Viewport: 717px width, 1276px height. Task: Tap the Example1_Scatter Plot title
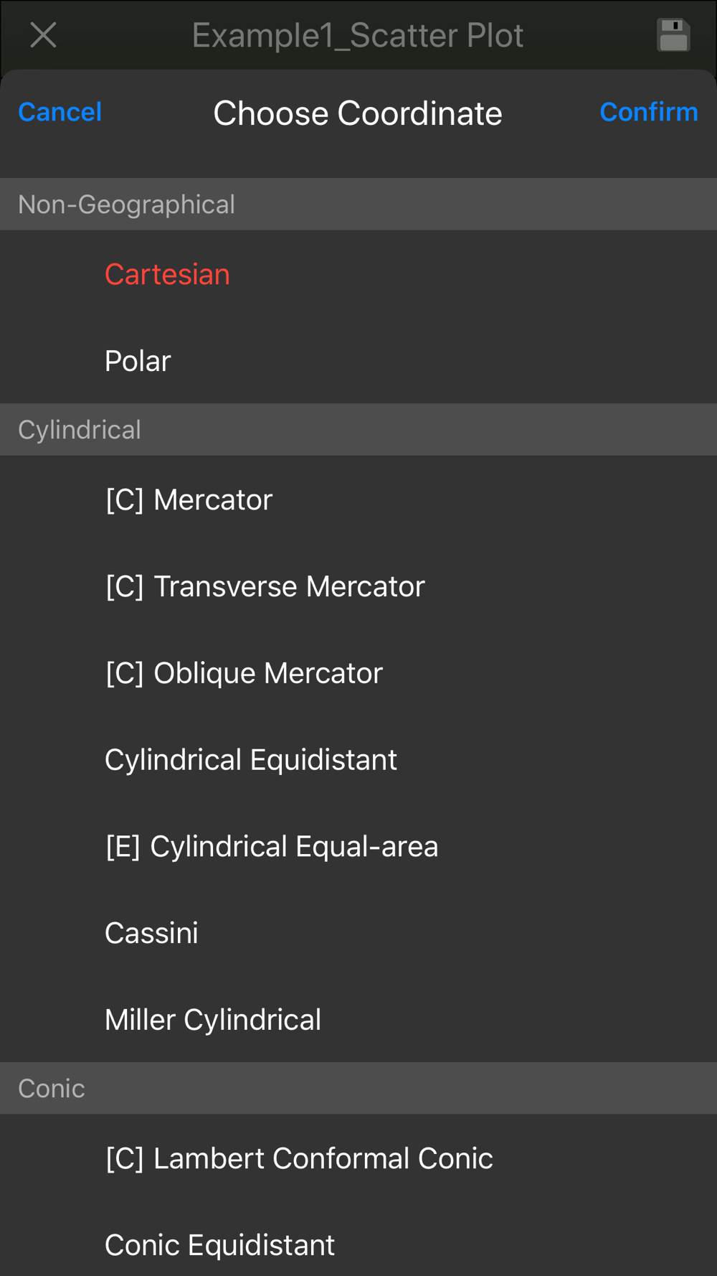[358, 35]
